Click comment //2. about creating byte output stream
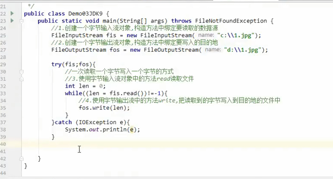Viewport: 333px width, 179px height. (x=135, y=43)
